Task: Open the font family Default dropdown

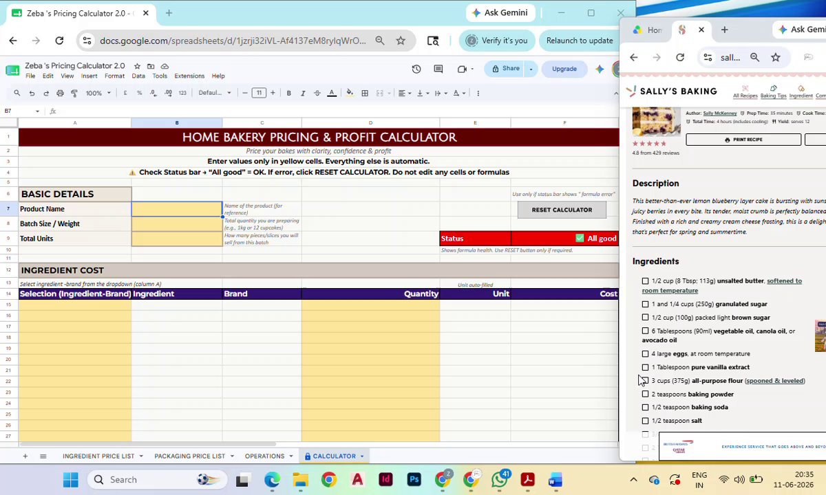Action: click(x=214, y=93)
